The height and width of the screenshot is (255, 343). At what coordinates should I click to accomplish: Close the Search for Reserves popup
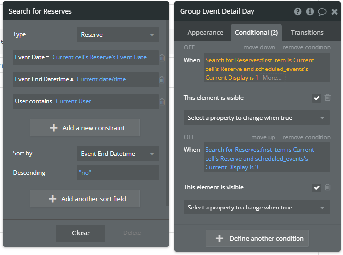pos(81,233)
